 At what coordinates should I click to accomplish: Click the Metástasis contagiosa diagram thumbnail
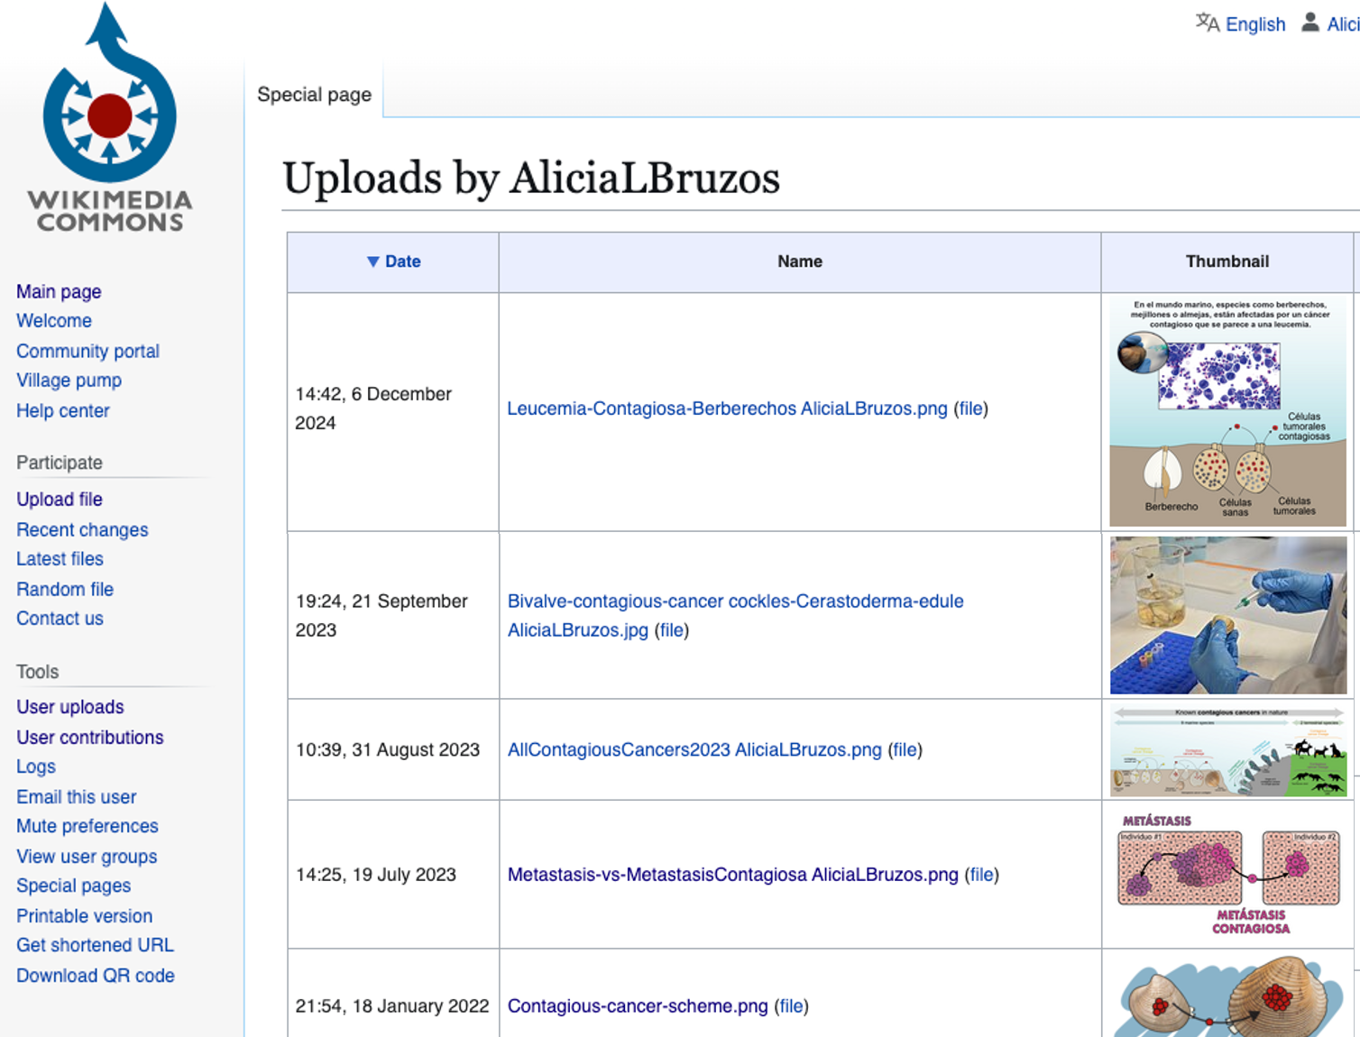(1228, 875)
